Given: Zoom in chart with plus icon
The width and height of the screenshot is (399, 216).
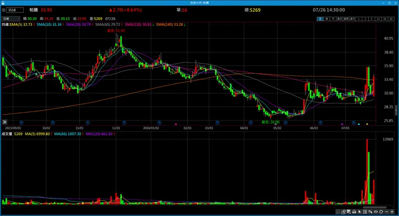Looking at the screenshot, I should point(392,212).
